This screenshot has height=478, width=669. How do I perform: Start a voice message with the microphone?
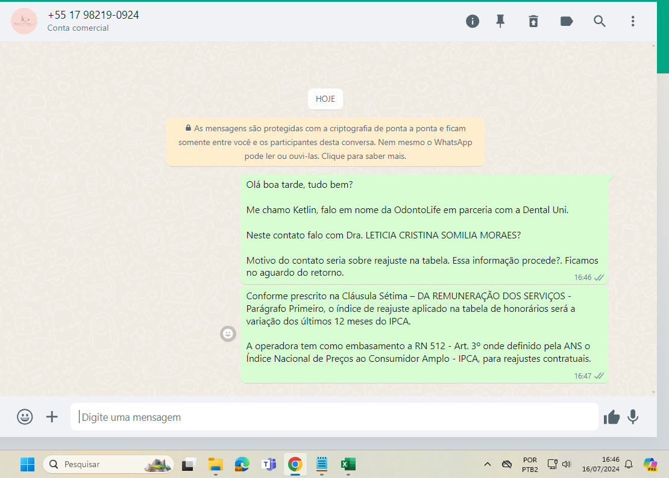633,417
